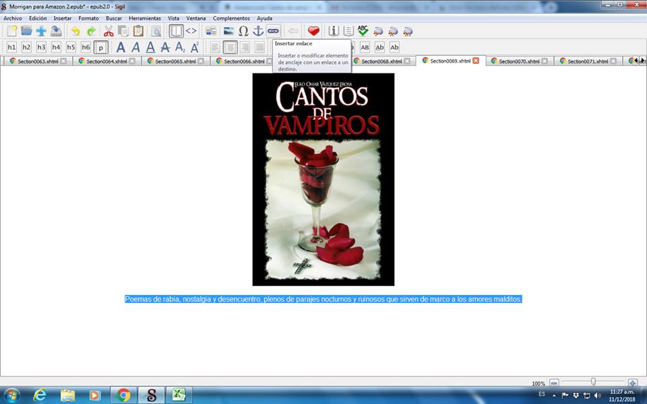Switch to Code View with angle brackets
This screenshot has width=647, height=404.
pyautogui.click(x=191, y=31)
